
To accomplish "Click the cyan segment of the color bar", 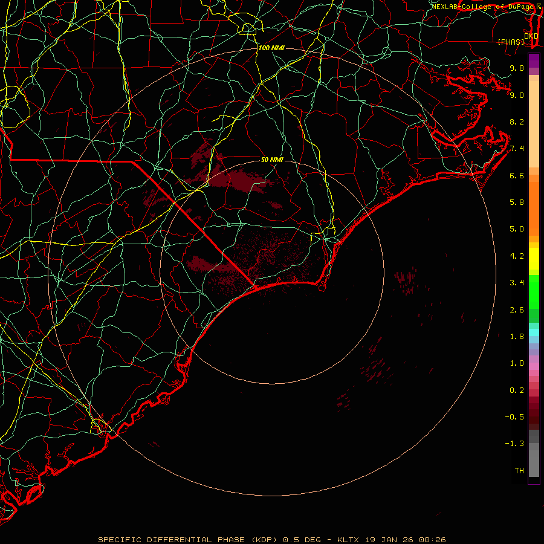I will pyautogui.click(x=534, y=332).
